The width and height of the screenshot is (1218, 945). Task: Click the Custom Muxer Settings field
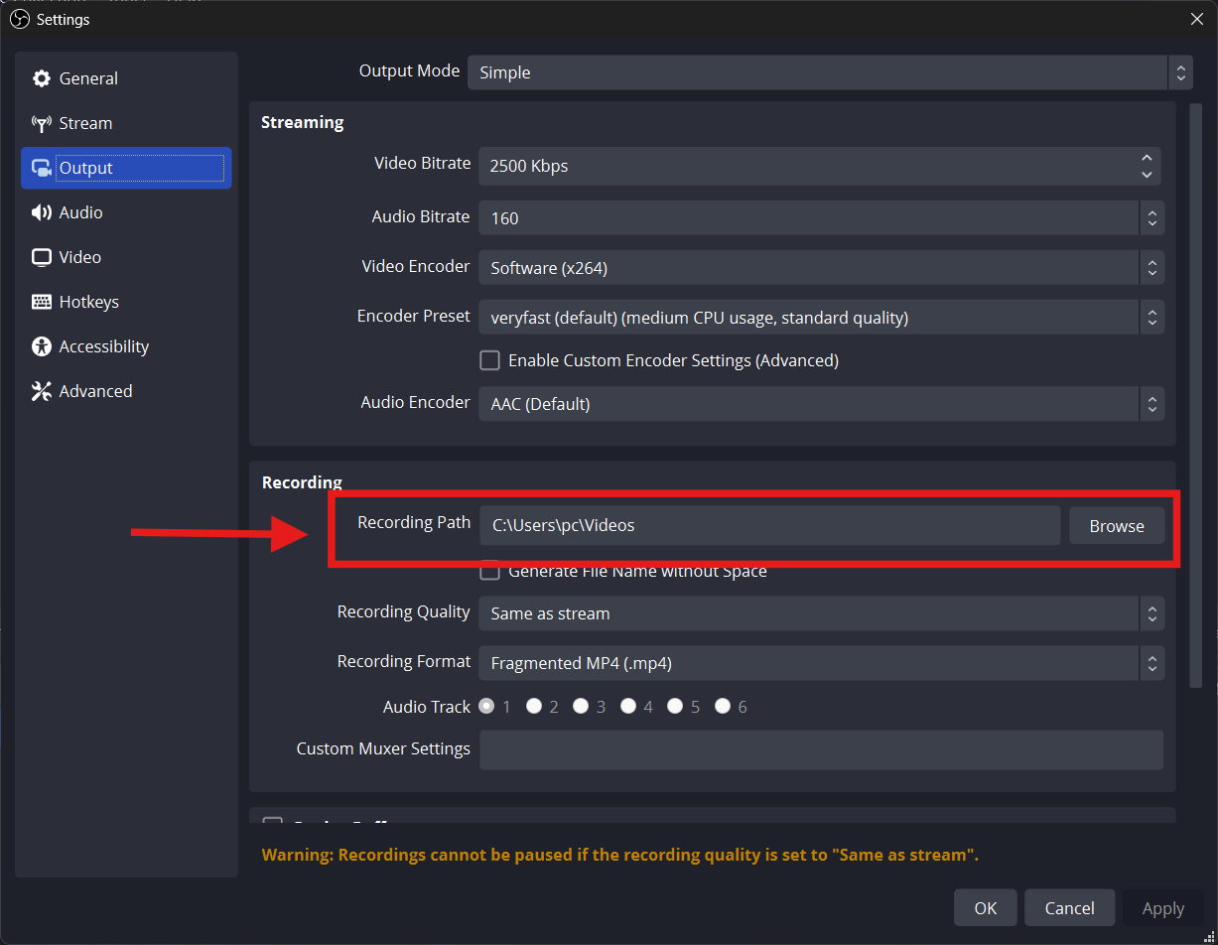click(820, 749)
